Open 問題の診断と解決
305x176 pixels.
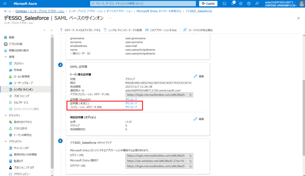click(19, 50)
